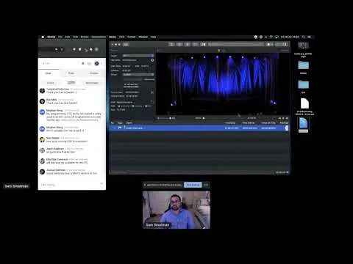Image resolution: width=353 pixels, height=264 pixels.
Task: Click the Wi-Fi status icon
Action: [271, 37]
